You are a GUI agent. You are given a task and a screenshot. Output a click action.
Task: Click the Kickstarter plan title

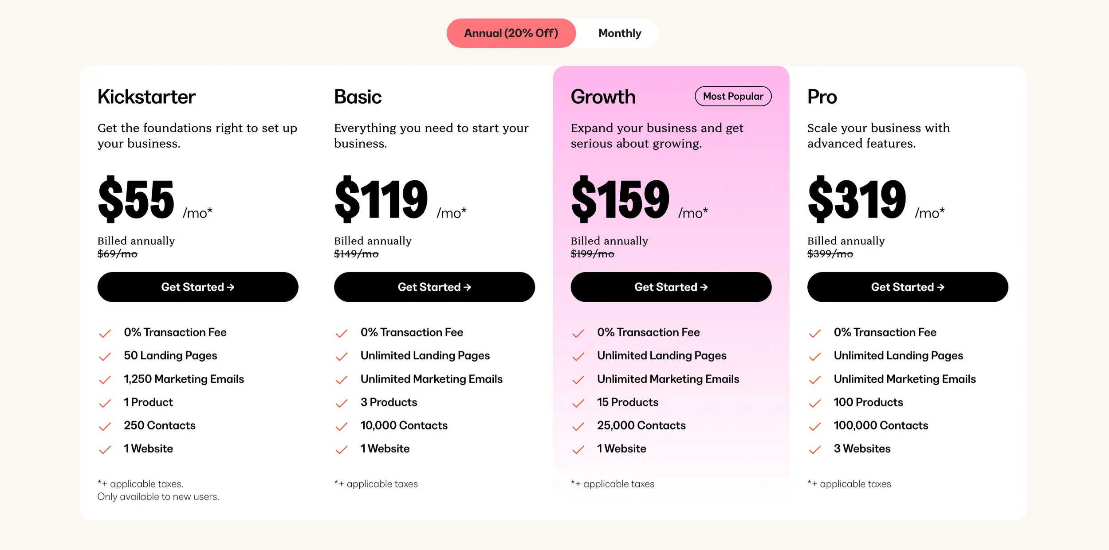[x=146, y=97]
